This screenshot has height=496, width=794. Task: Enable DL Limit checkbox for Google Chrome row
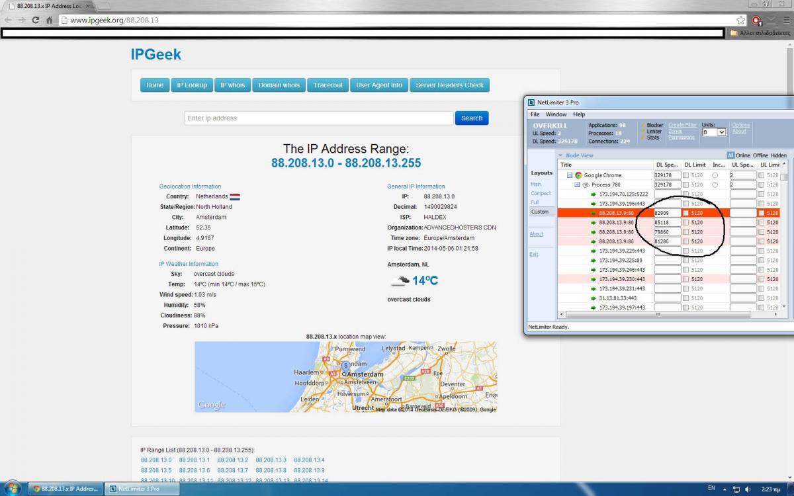click(x=686, y=175)
